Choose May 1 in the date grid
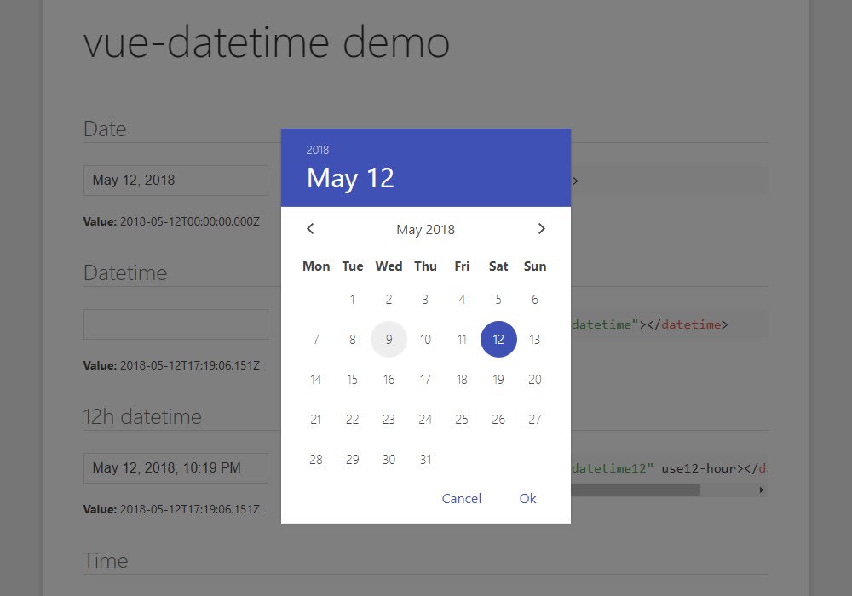 pyautogui.click(x=352, y=299)
